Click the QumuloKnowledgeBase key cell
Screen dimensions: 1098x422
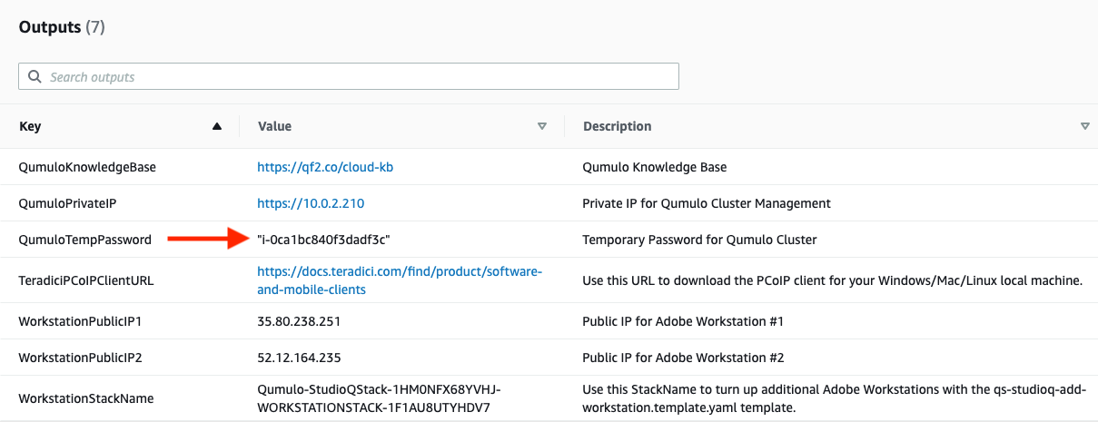pyautogui.click(x=87, y=168)
